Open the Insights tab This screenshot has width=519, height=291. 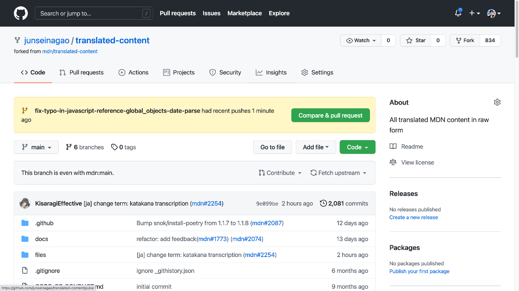click(271, 72)
